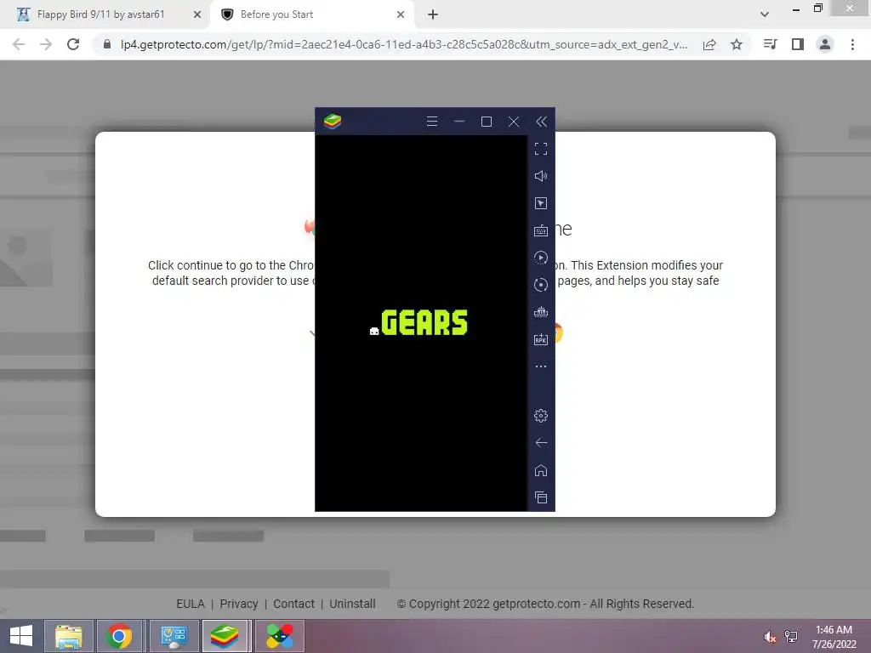871x653 pixels.
Task: Toggle BlueStacks mouse cursor lock
Action: 541,203
